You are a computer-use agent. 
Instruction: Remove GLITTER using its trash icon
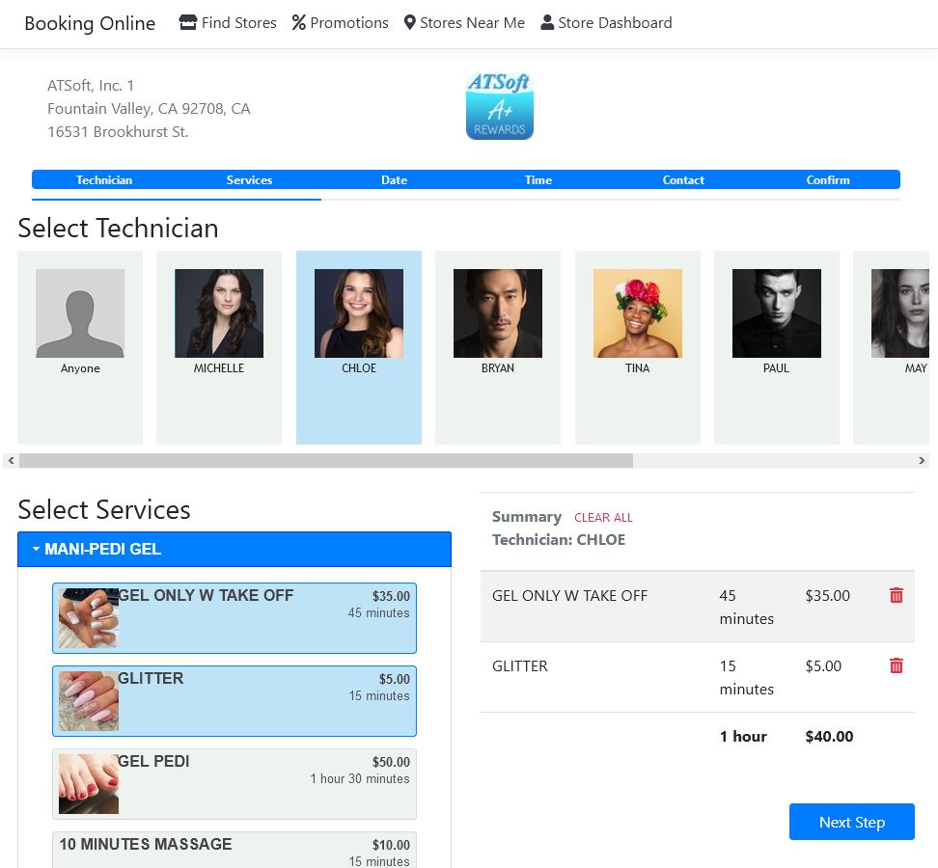[x=896, y=666]
